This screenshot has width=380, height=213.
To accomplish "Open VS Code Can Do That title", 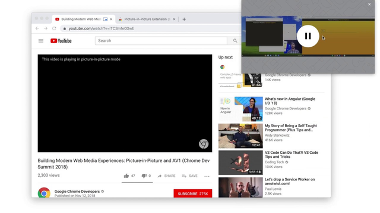I will (x=292, y=154).
